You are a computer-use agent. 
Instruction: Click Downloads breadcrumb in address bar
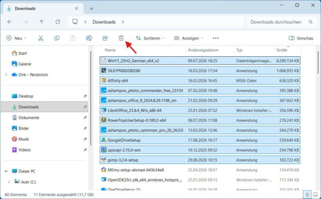pos(104,22)
